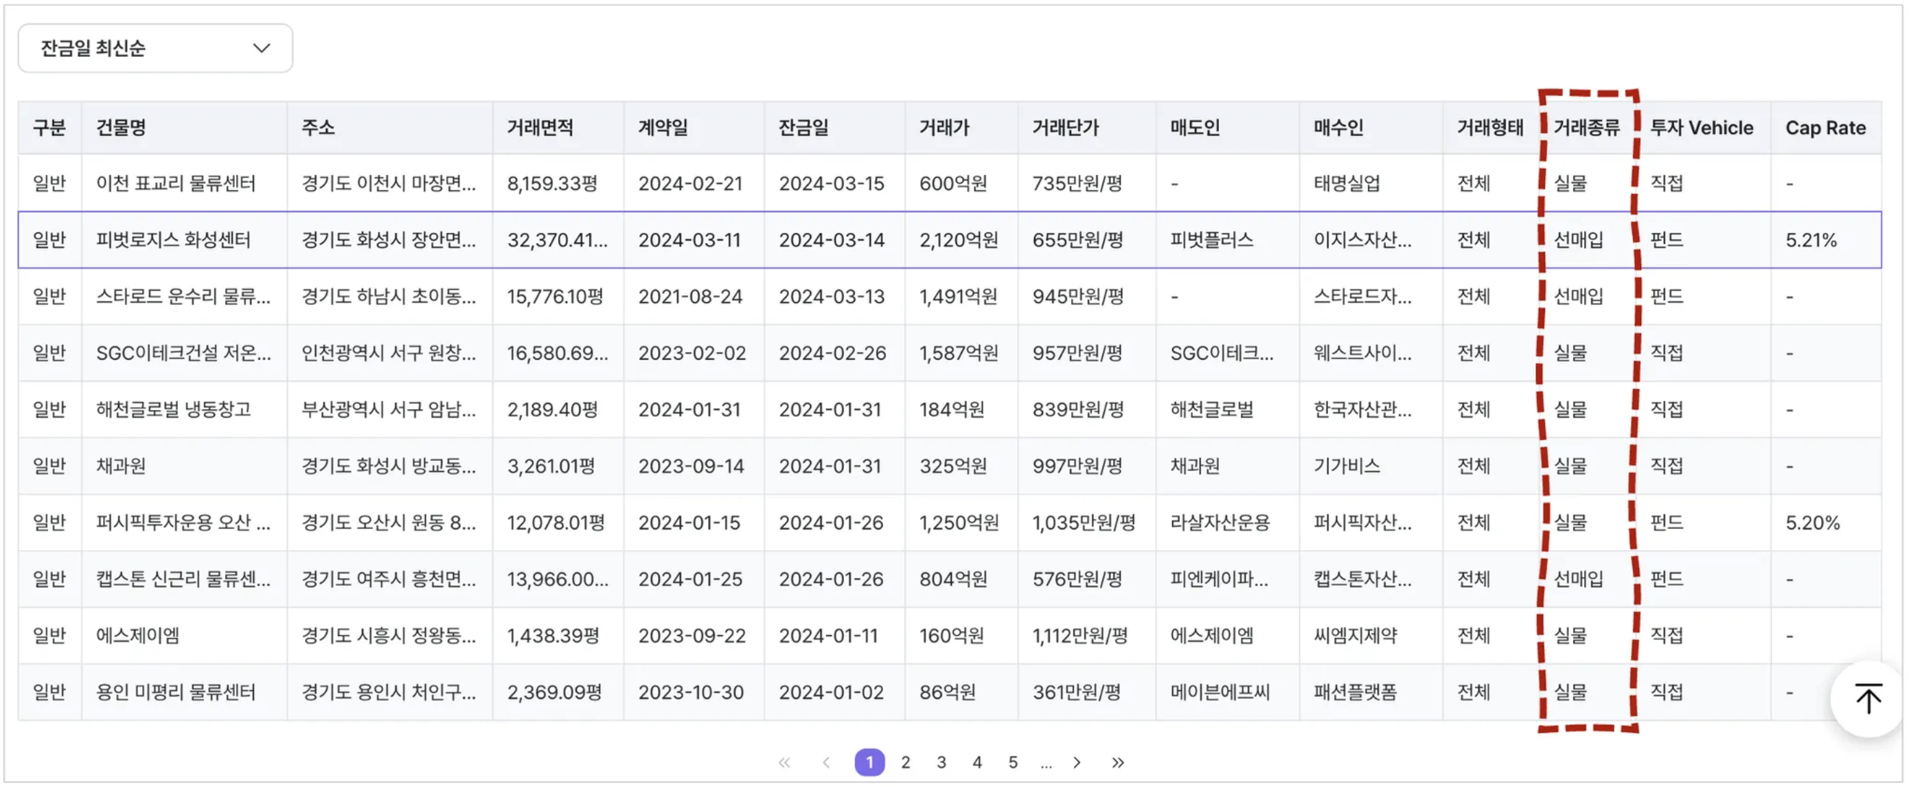Viewport: 1909px width, 787px height.
Task: Click the current page 1 button
Action: click(x=869, y=762)
